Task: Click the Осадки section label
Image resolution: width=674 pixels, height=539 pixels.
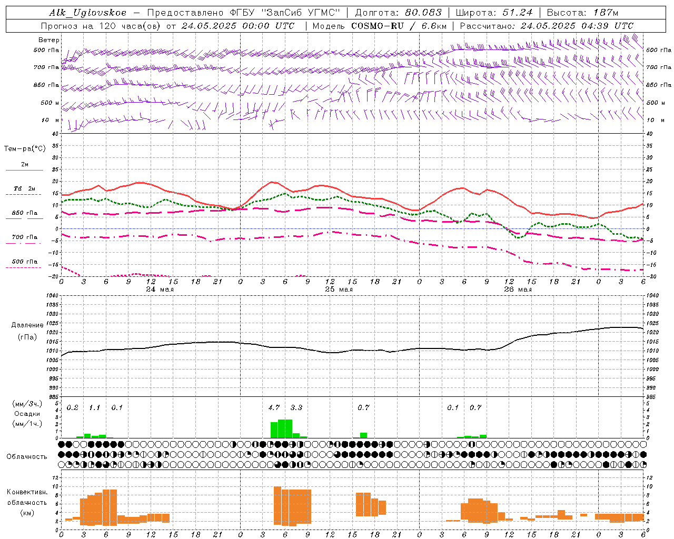Action: pos(27,414)
